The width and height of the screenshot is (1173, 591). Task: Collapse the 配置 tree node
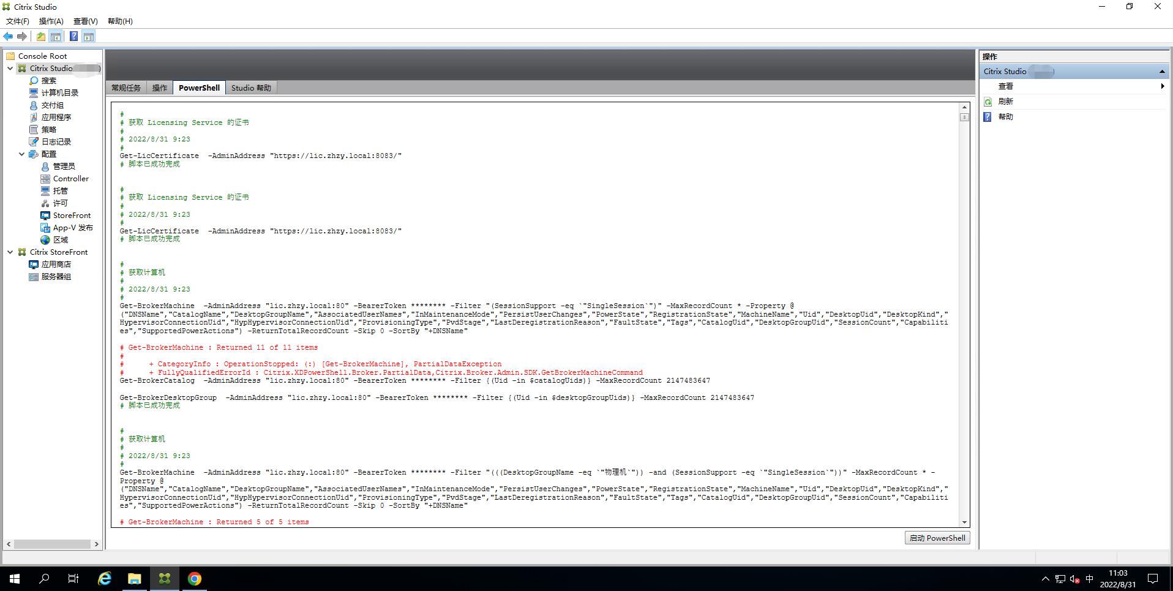22,154
